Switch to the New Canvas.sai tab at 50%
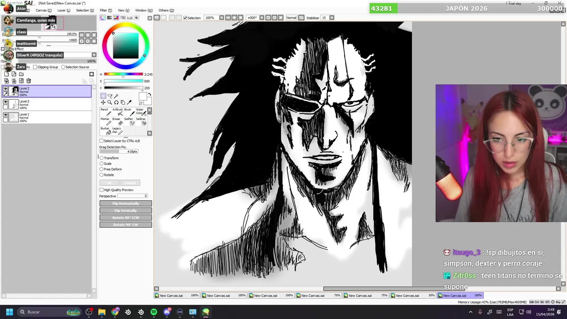The height and width of the screenshot is (319, 567). [x=413, y=296]
